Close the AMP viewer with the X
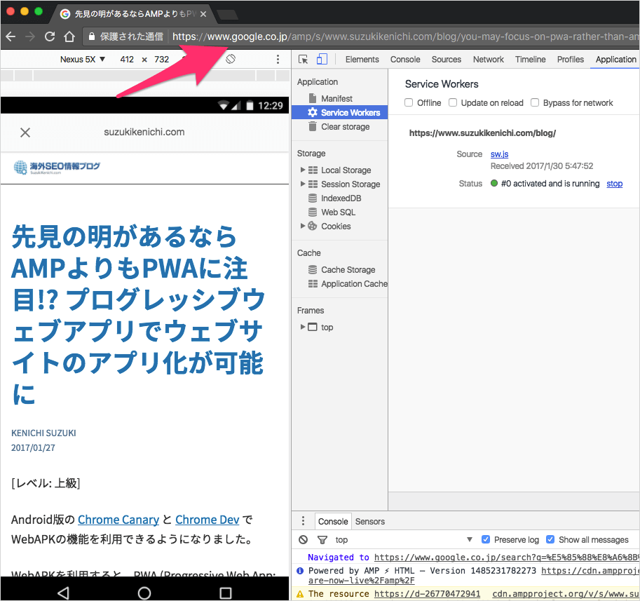Screen dimensions: 640x601 25,133
